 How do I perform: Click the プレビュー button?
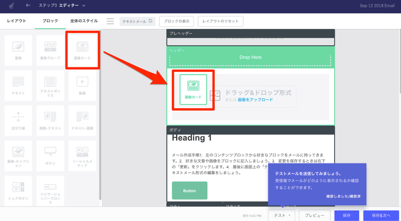coord(315,216)
